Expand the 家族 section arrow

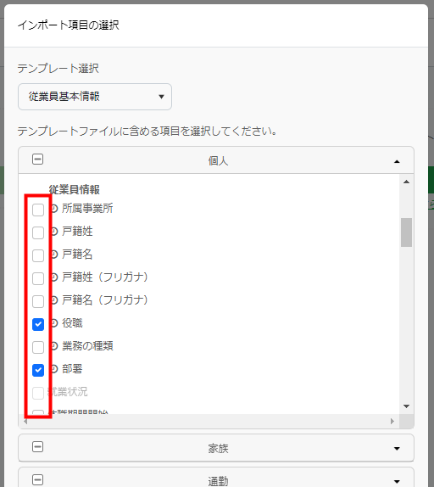point(397,449)
